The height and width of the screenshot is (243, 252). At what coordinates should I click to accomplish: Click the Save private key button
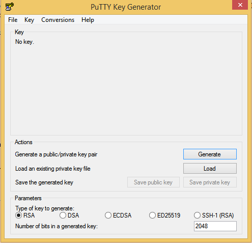210,182
